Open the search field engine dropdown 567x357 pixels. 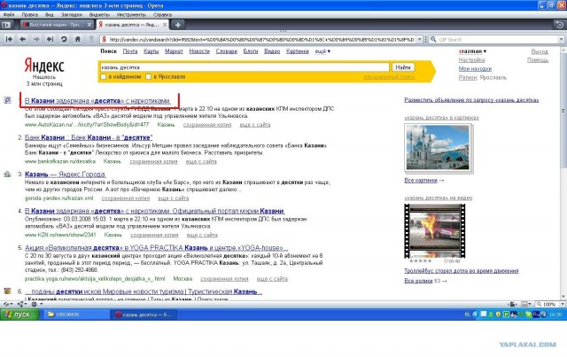561,39
